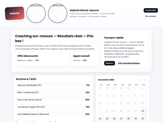Select the Séance individuelle (1h) row

(53, 85)
